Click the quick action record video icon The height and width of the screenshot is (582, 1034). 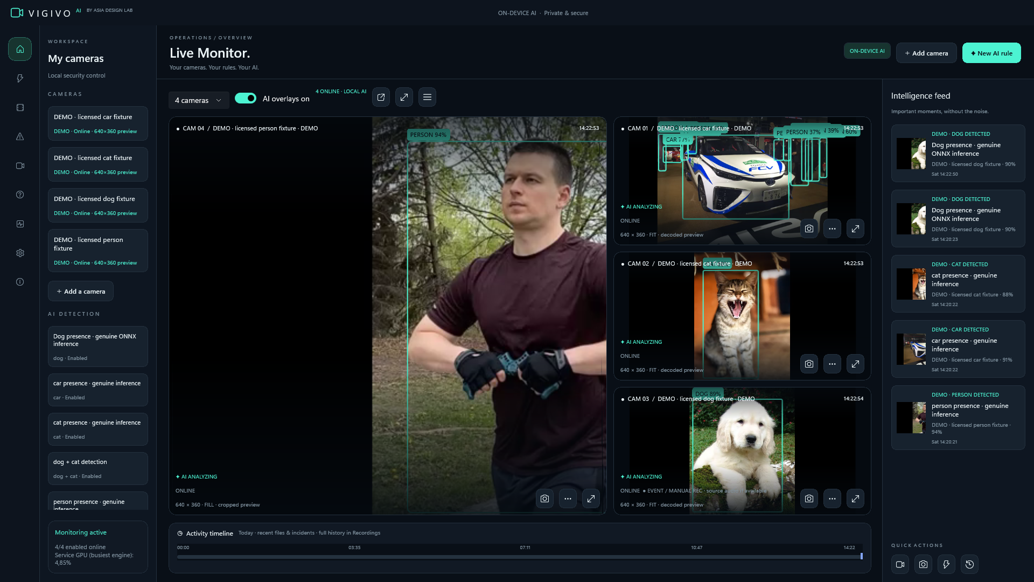coord(900,564)
